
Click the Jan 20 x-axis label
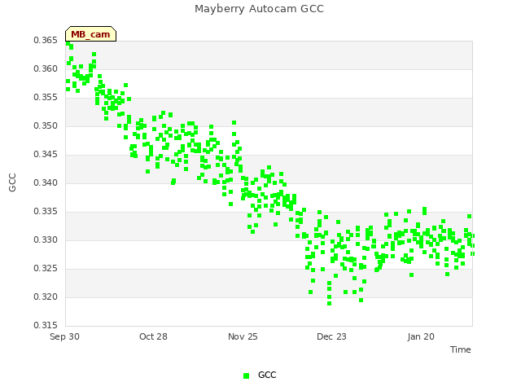[421, 336]
